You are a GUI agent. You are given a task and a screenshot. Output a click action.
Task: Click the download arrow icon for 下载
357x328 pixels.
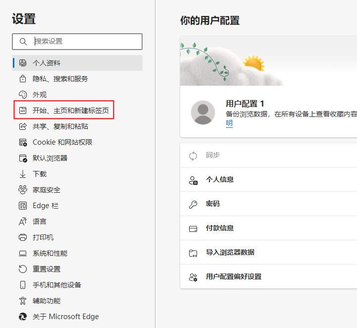point(23,174)
